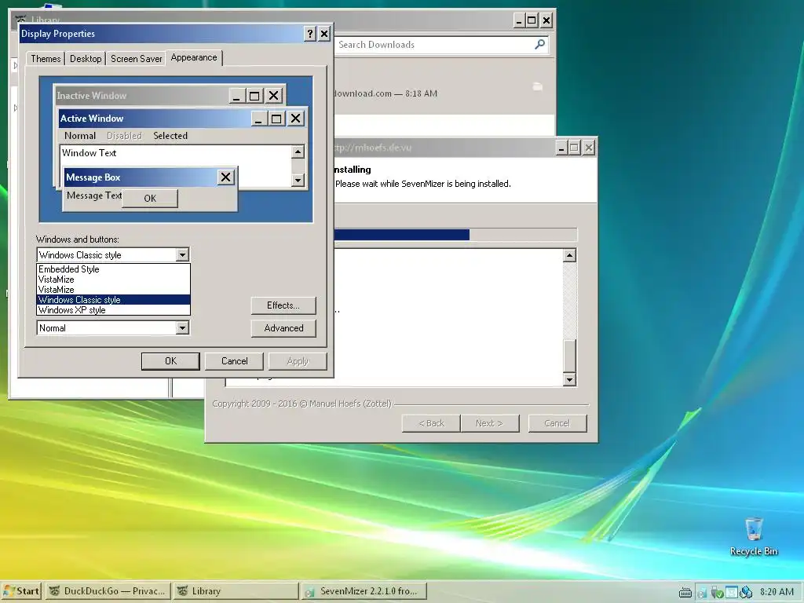Image resolution: width=804 pixels, height=603 pixels.
Task: Close the Display Properties dialog
Action: tap(324, 34)
